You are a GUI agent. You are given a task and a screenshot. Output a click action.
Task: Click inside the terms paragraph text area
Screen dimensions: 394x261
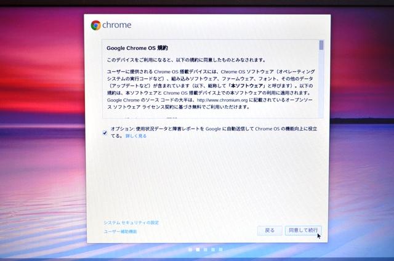(211, 89)
